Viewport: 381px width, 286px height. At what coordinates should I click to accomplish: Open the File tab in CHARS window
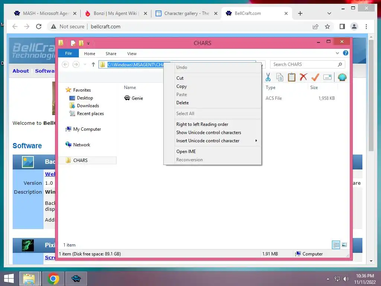(68, 53)
